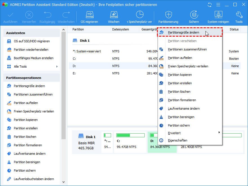Click the OS migrieren toolbar icon

point(90,15)
